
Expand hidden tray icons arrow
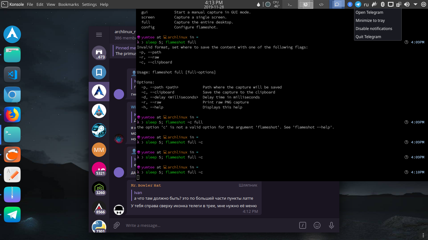(415, 4)
